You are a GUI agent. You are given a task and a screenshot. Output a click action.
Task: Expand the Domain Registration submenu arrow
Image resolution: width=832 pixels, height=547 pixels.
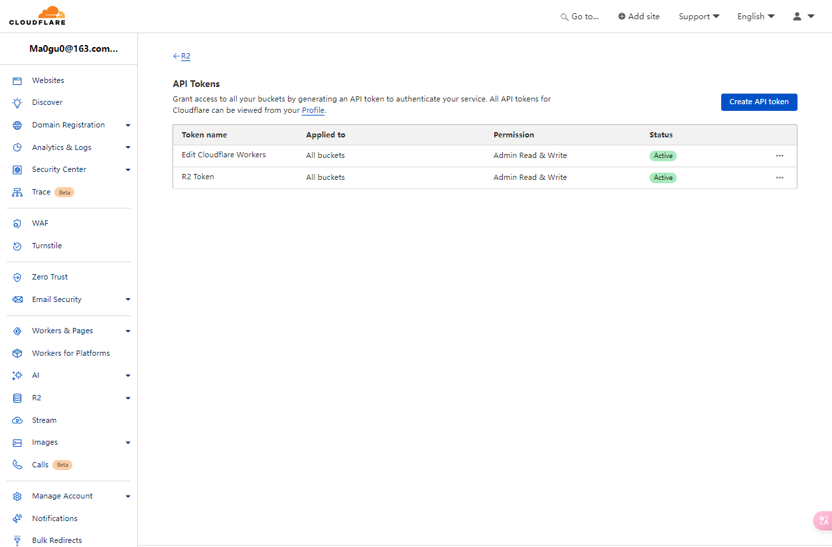128,125
